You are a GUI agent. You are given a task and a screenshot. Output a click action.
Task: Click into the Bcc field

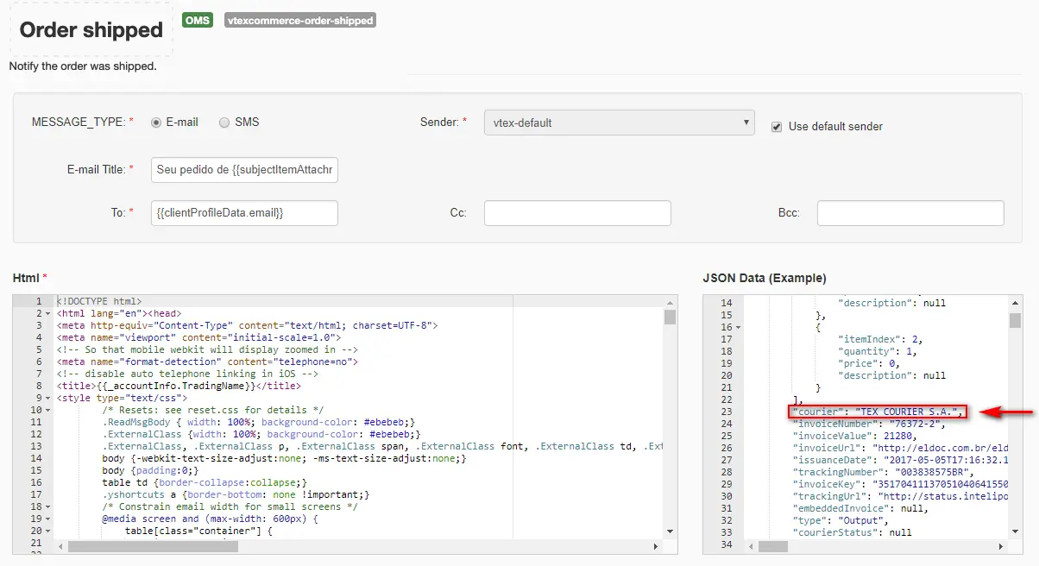point(910,213)
